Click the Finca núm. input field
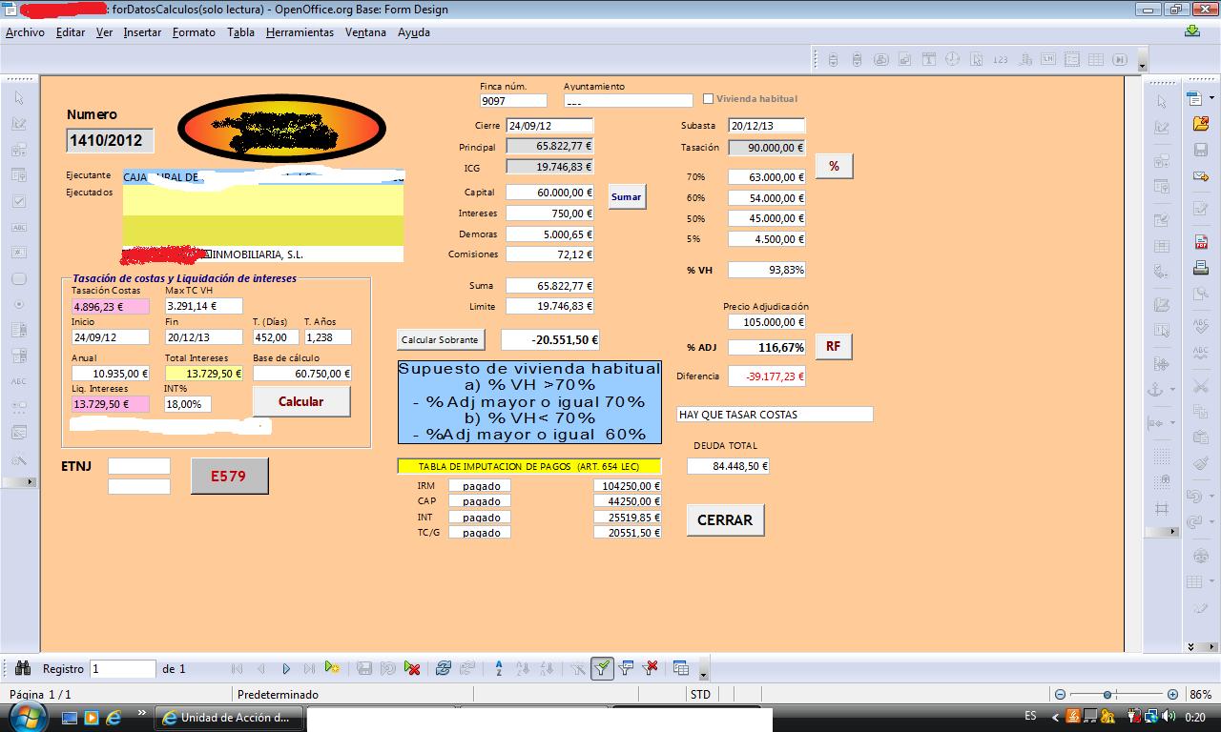Image resolution: width=1221 pixels, height=732 pixels. click(513, 100)
